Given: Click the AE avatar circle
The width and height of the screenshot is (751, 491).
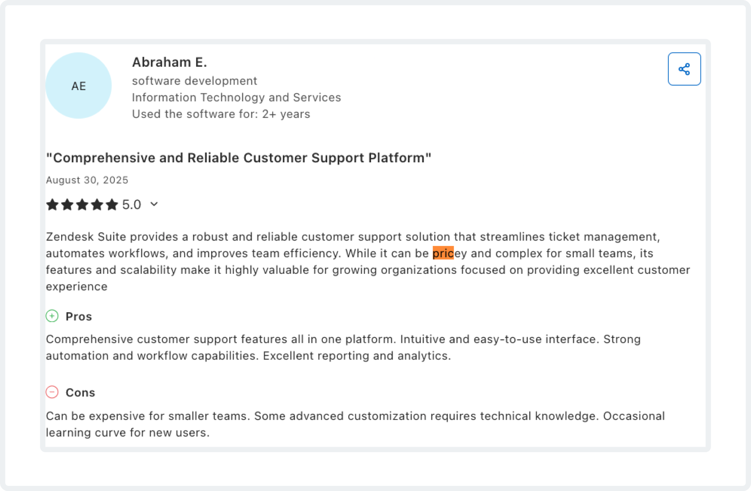Looking at the screenshot, I should pyautogui.click(x=78, y=85).
